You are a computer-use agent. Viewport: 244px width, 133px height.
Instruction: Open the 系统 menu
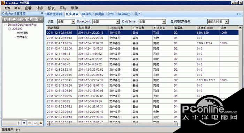(63, 8)
